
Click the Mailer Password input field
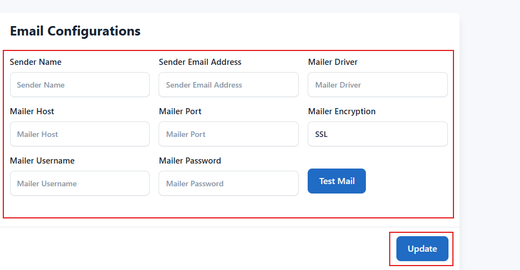pos(228,184)
